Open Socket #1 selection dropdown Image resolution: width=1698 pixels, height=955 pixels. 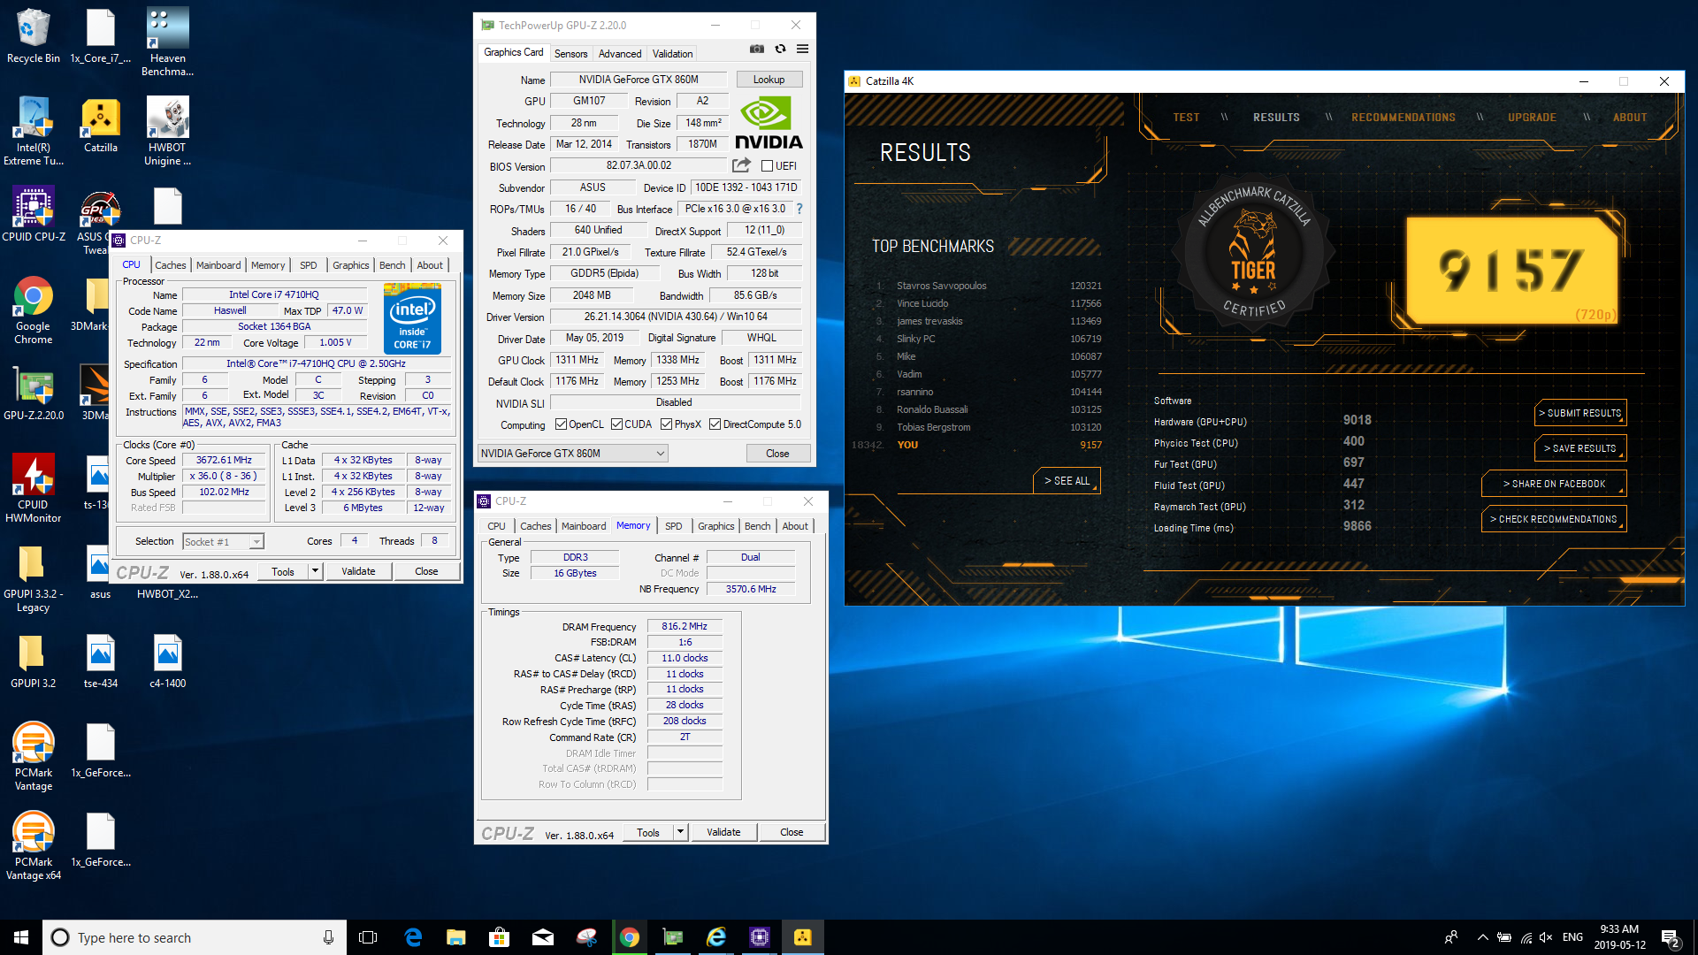point(223,541)
